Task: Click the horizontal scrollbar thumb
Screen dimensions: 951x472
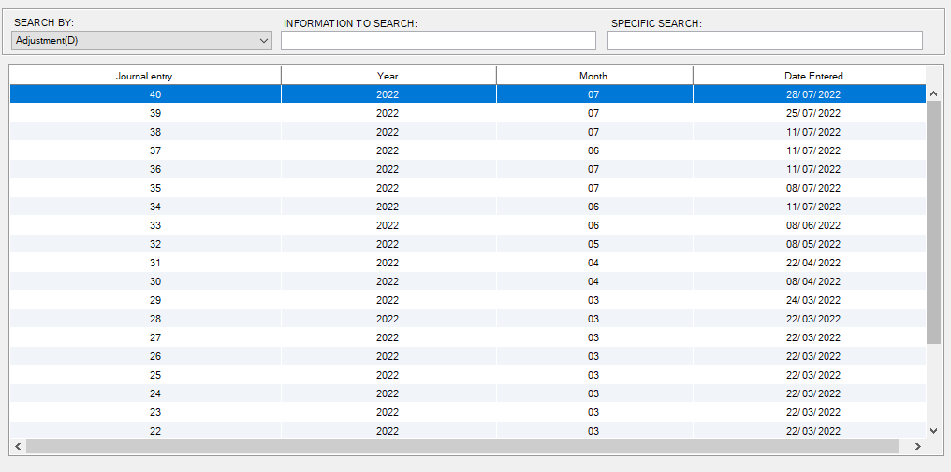Action: (461, 447)
